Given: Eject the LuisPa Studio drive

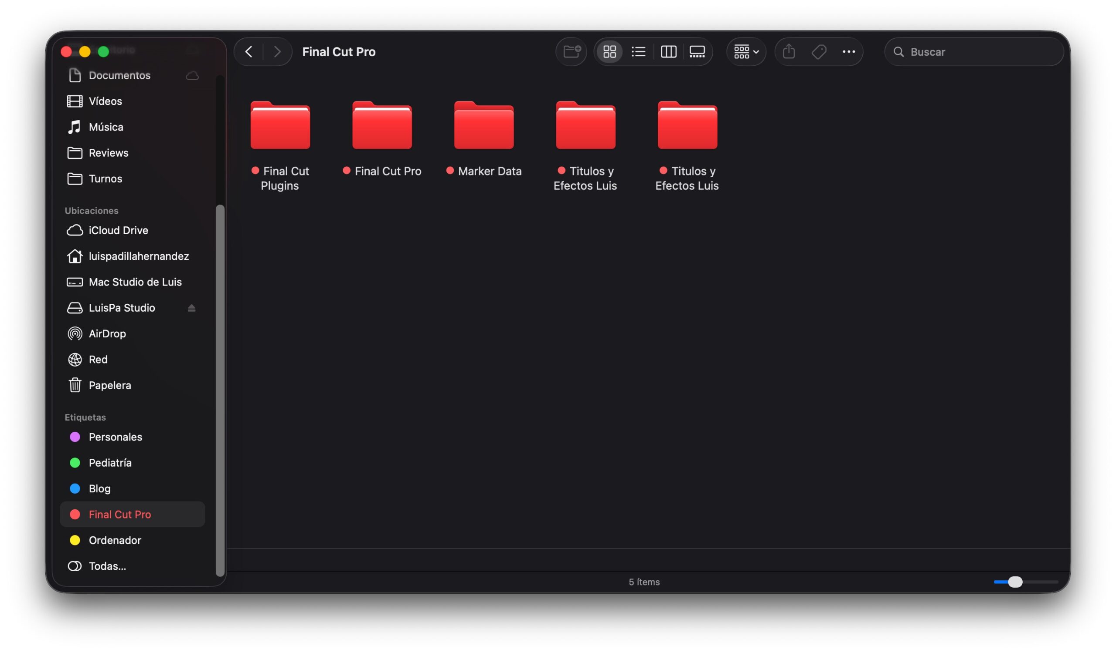Looking at the screenshot, I should pos(191,308).
